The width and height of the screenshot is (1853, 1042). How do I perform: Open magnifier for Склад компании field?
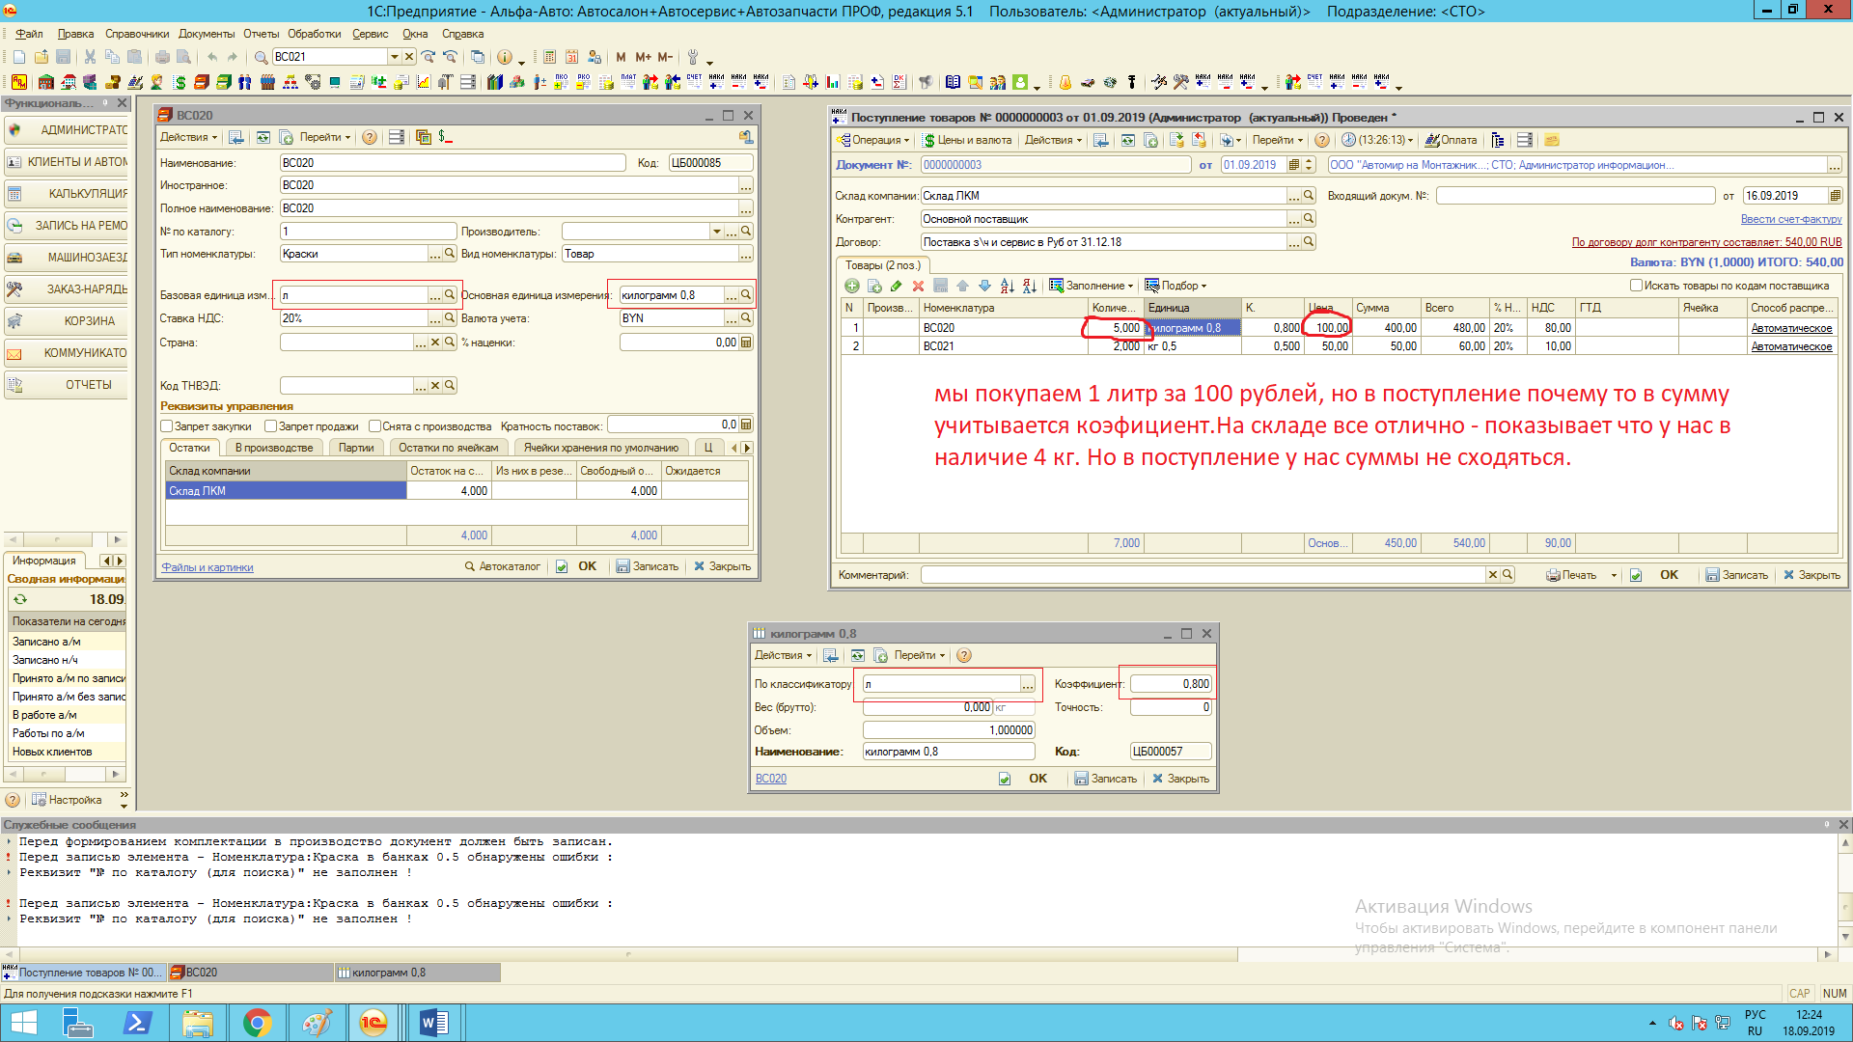pyautogui.click(x=1309, y=196)
